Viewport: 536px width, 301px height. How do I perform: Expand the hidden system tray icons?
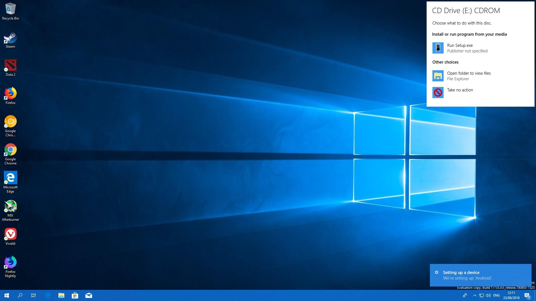coord(475,295)
